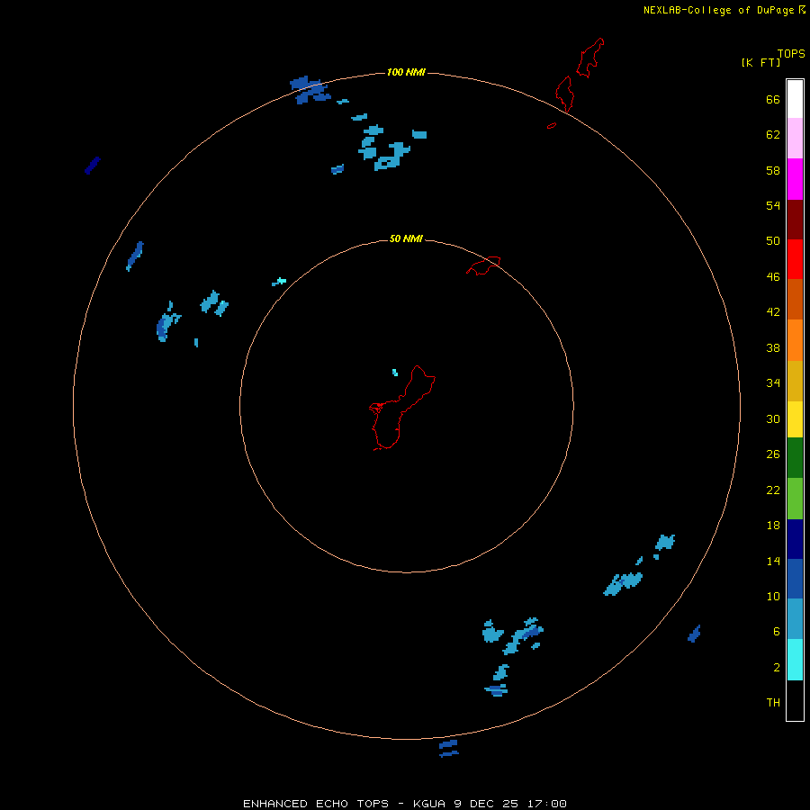Click the legend value 54
Screen dimensions: 810x810
pyautogui.click(x=773, y=205)
